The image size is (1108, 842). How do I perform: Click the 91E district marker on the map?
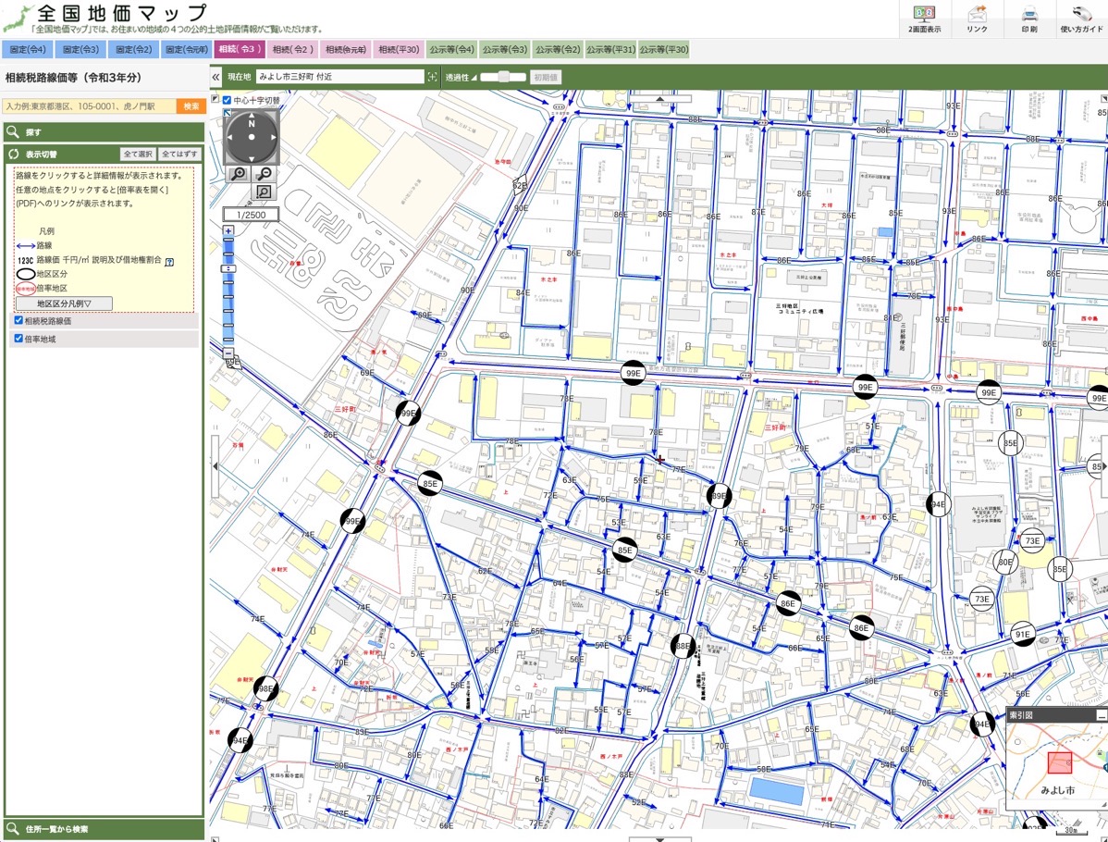[x=1023, y=634]
